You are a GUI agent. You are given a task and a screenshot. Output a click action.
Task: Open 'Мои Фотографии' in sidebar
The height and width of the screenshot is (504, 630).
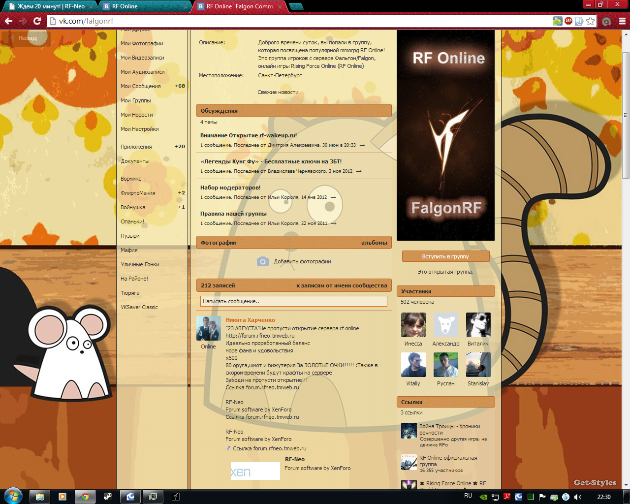coord(142,43)
